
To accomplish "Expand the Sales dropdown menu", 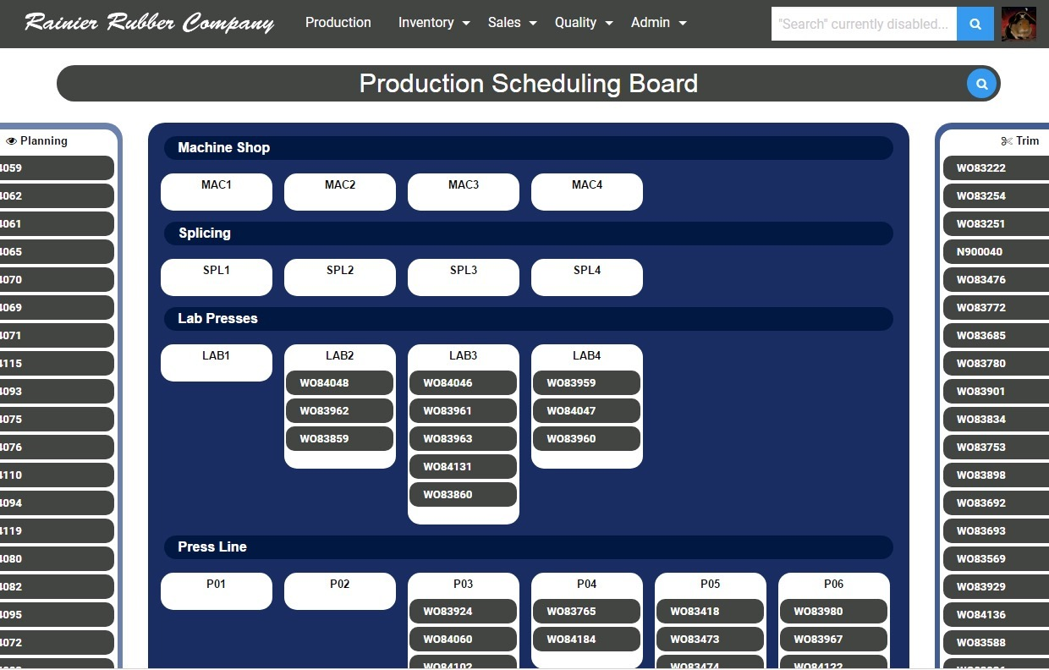I will [513, 23].
